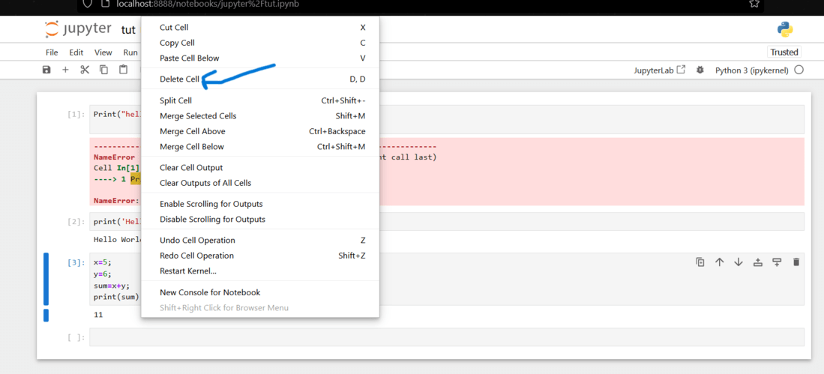Open the Edit menu
The image size is (824, 374).
pyautogui.click(x=76, y=52)
